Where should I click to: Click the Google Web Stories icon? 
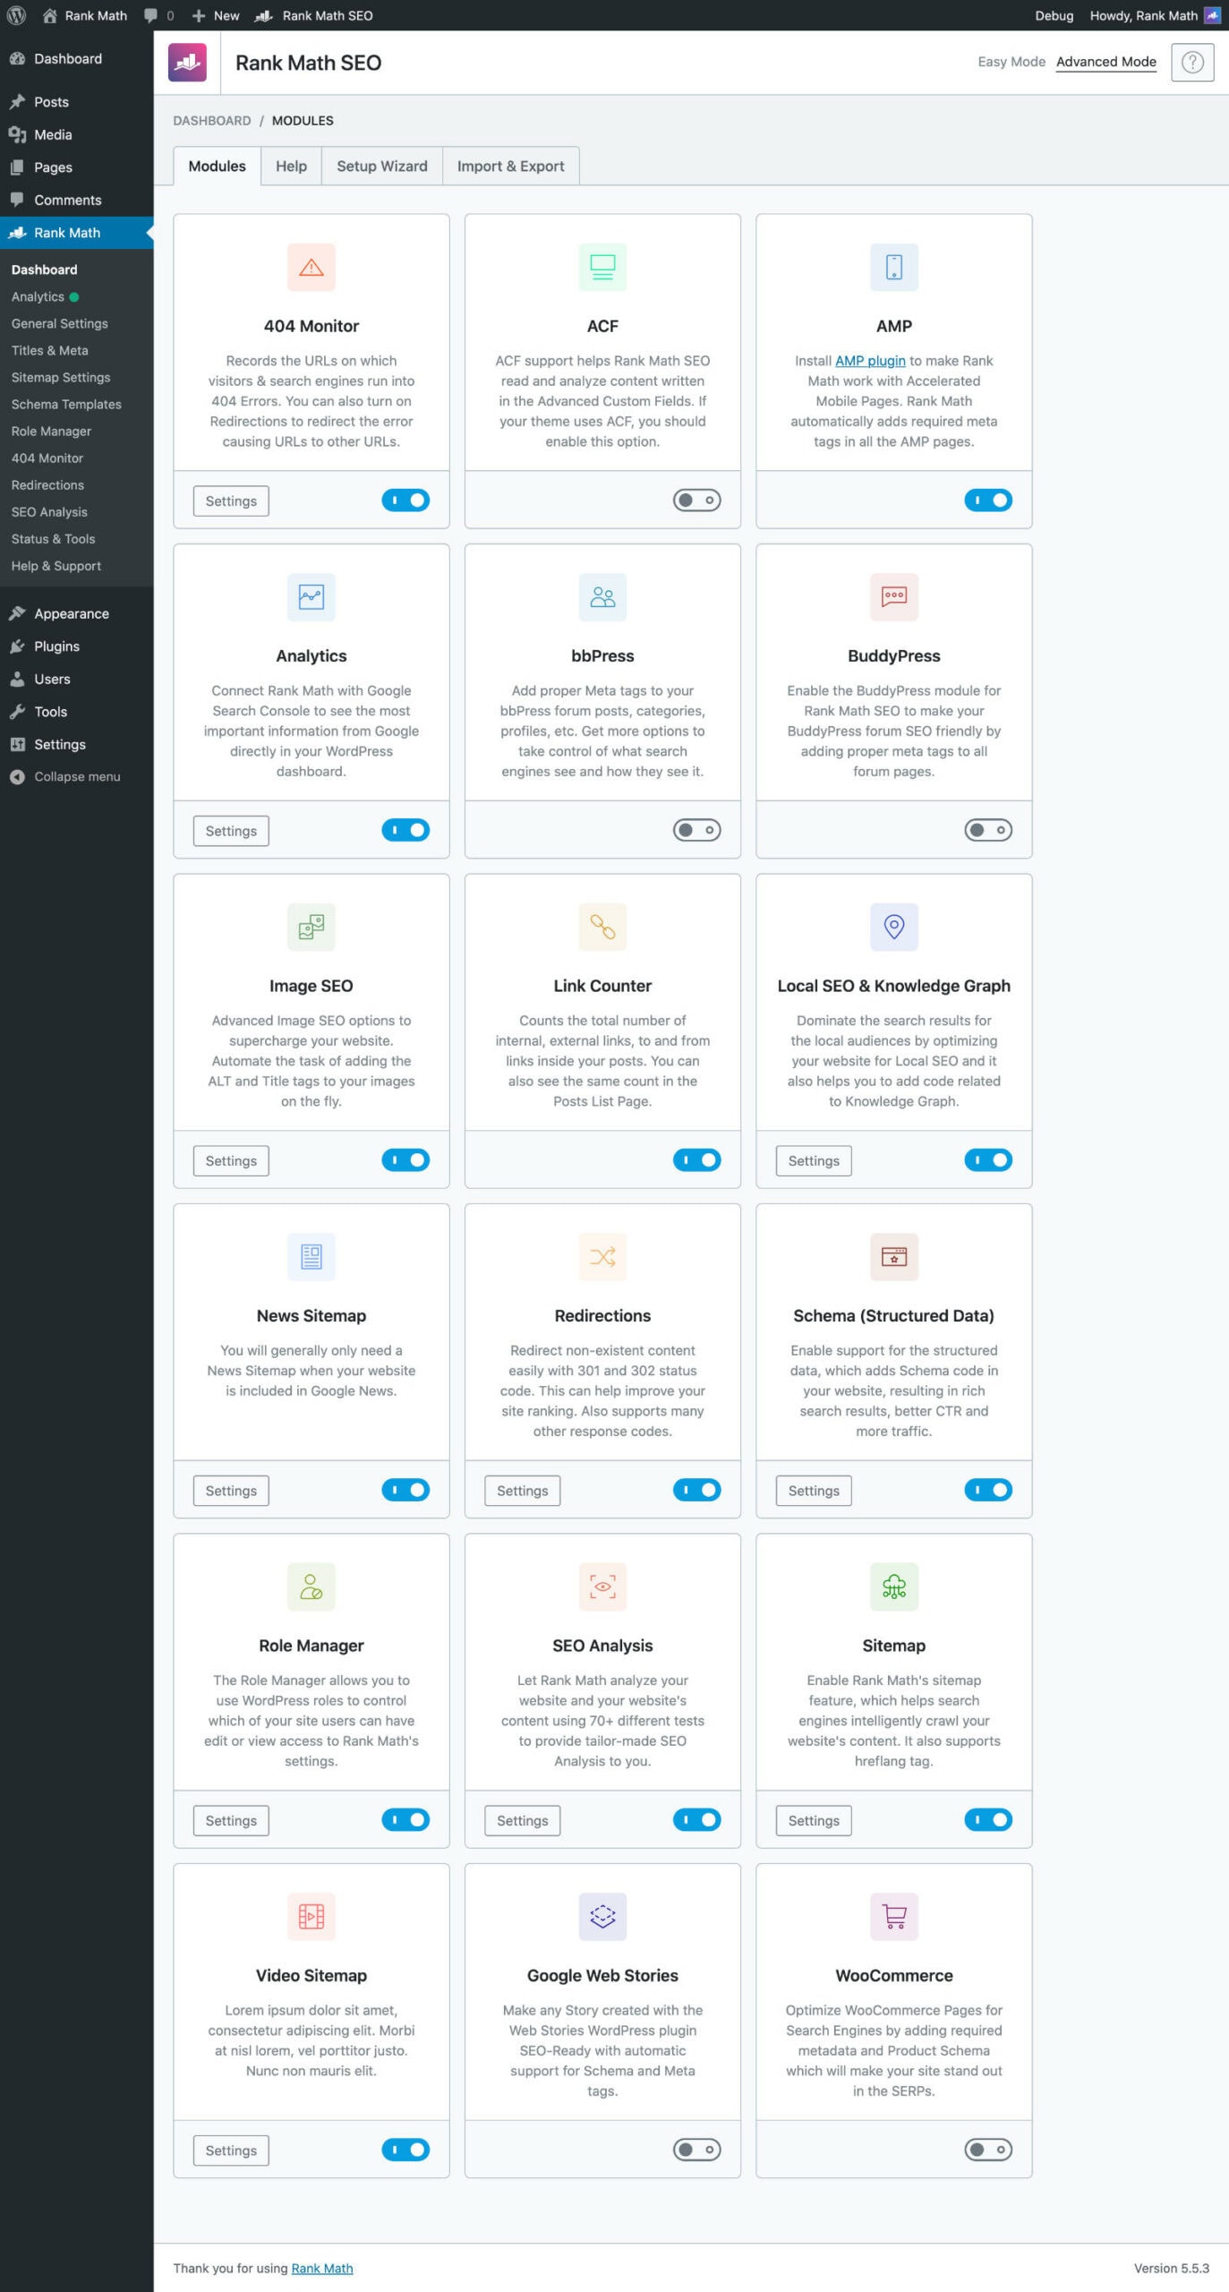[x=602, y=1917]
